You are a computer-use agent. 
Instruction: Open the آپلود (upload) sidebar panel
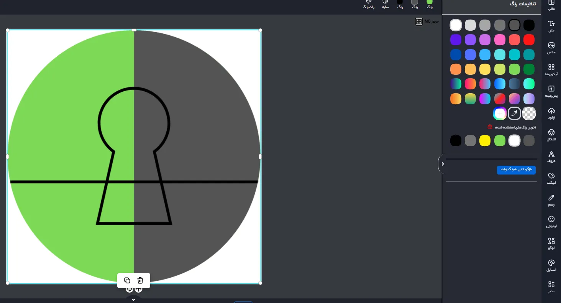coord(551,113)
